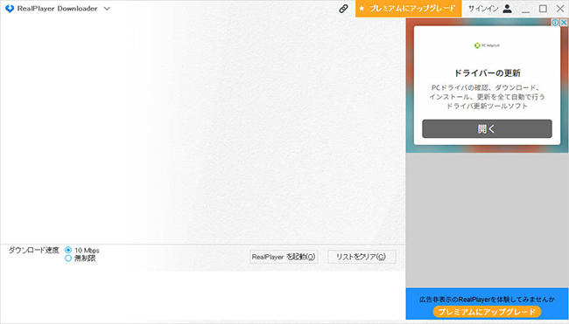This screenshot has height=324, width=569.
Task: Click the RealPlayer Downloader logo icon
Action: pyautogui.click(x=10, y=9)
